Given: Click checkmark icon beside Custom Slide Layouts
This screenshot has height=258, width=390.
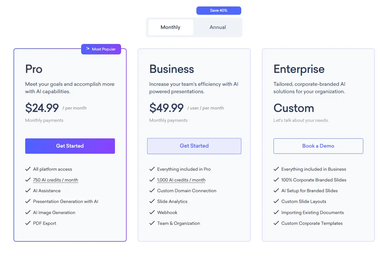Looking at the screenshot, I should pyautogui.click(x=276, y=201).
